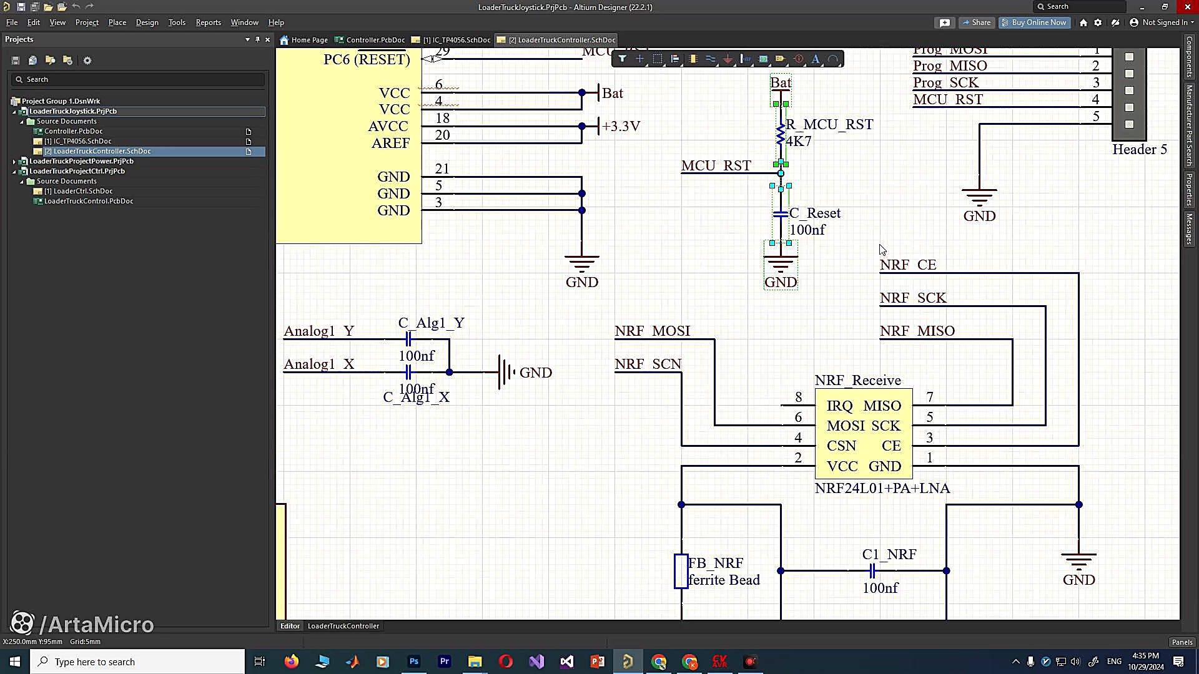Open the Tools menu
This screenshot has height=674, width=1199.
coord(177,22)
